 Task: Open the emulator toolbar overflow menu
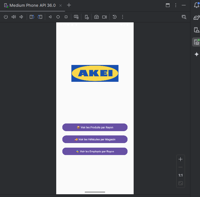coord(123,17)
